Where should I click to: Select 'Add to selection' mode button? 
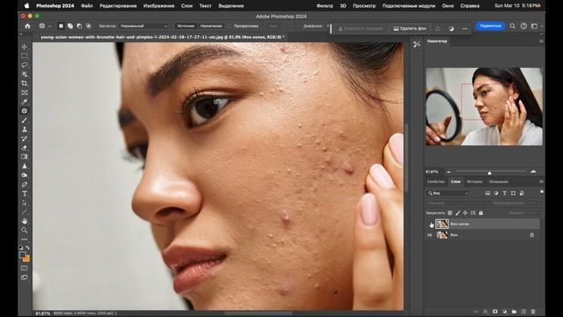(70, 26)
